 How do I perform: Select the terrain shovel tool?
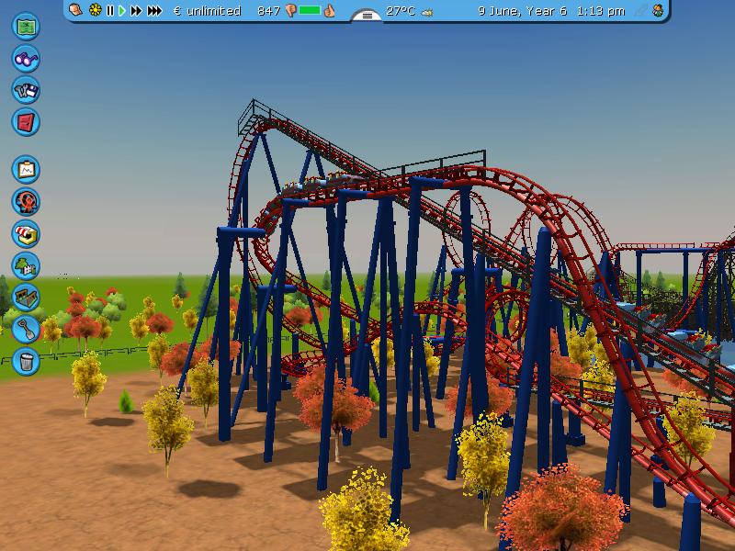click(x=26, y=329)
